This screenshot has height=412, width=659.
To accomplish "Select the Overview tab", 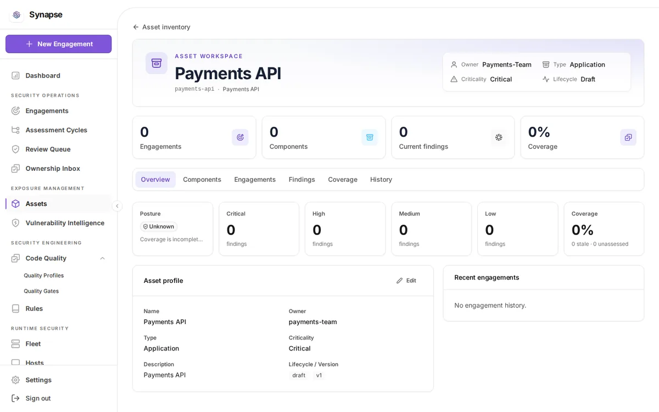I will (155, 180).
